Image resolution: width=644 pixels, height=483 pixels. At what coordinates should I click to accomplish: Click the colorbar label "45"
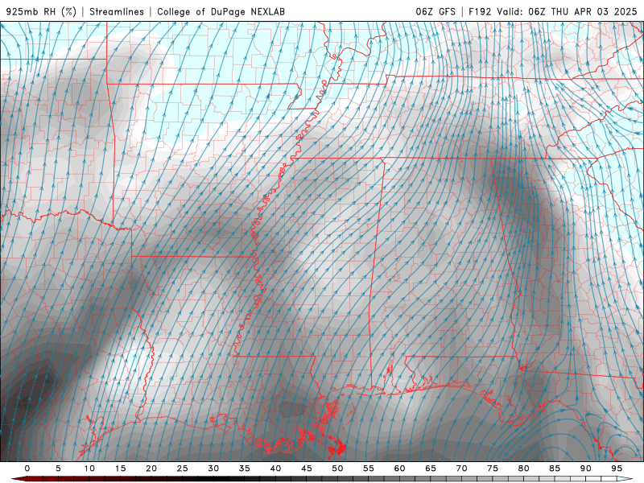(307, 469)
